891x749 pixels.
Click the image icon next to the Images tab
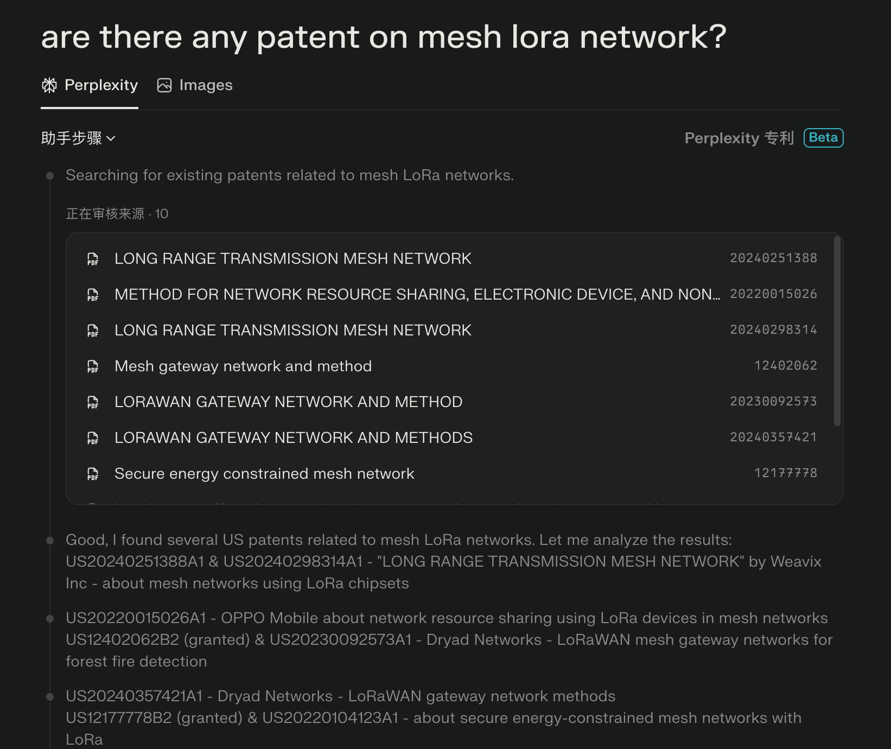pos(163,85)
